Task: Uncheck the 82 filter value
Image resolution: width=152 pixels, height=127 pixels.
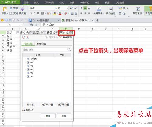Action: click(x=28, y=66)
